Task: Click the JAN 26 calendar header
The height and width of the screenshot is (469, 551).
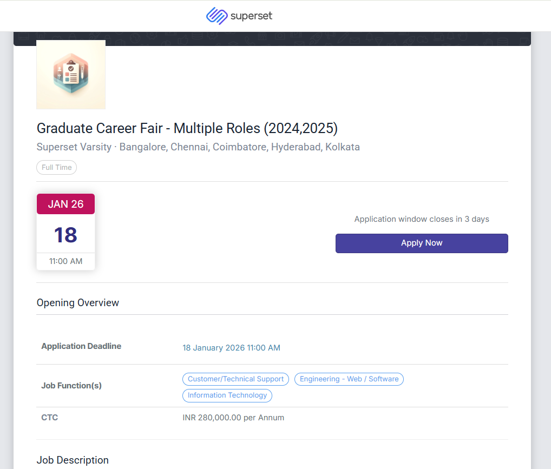Action: point(65,204)
